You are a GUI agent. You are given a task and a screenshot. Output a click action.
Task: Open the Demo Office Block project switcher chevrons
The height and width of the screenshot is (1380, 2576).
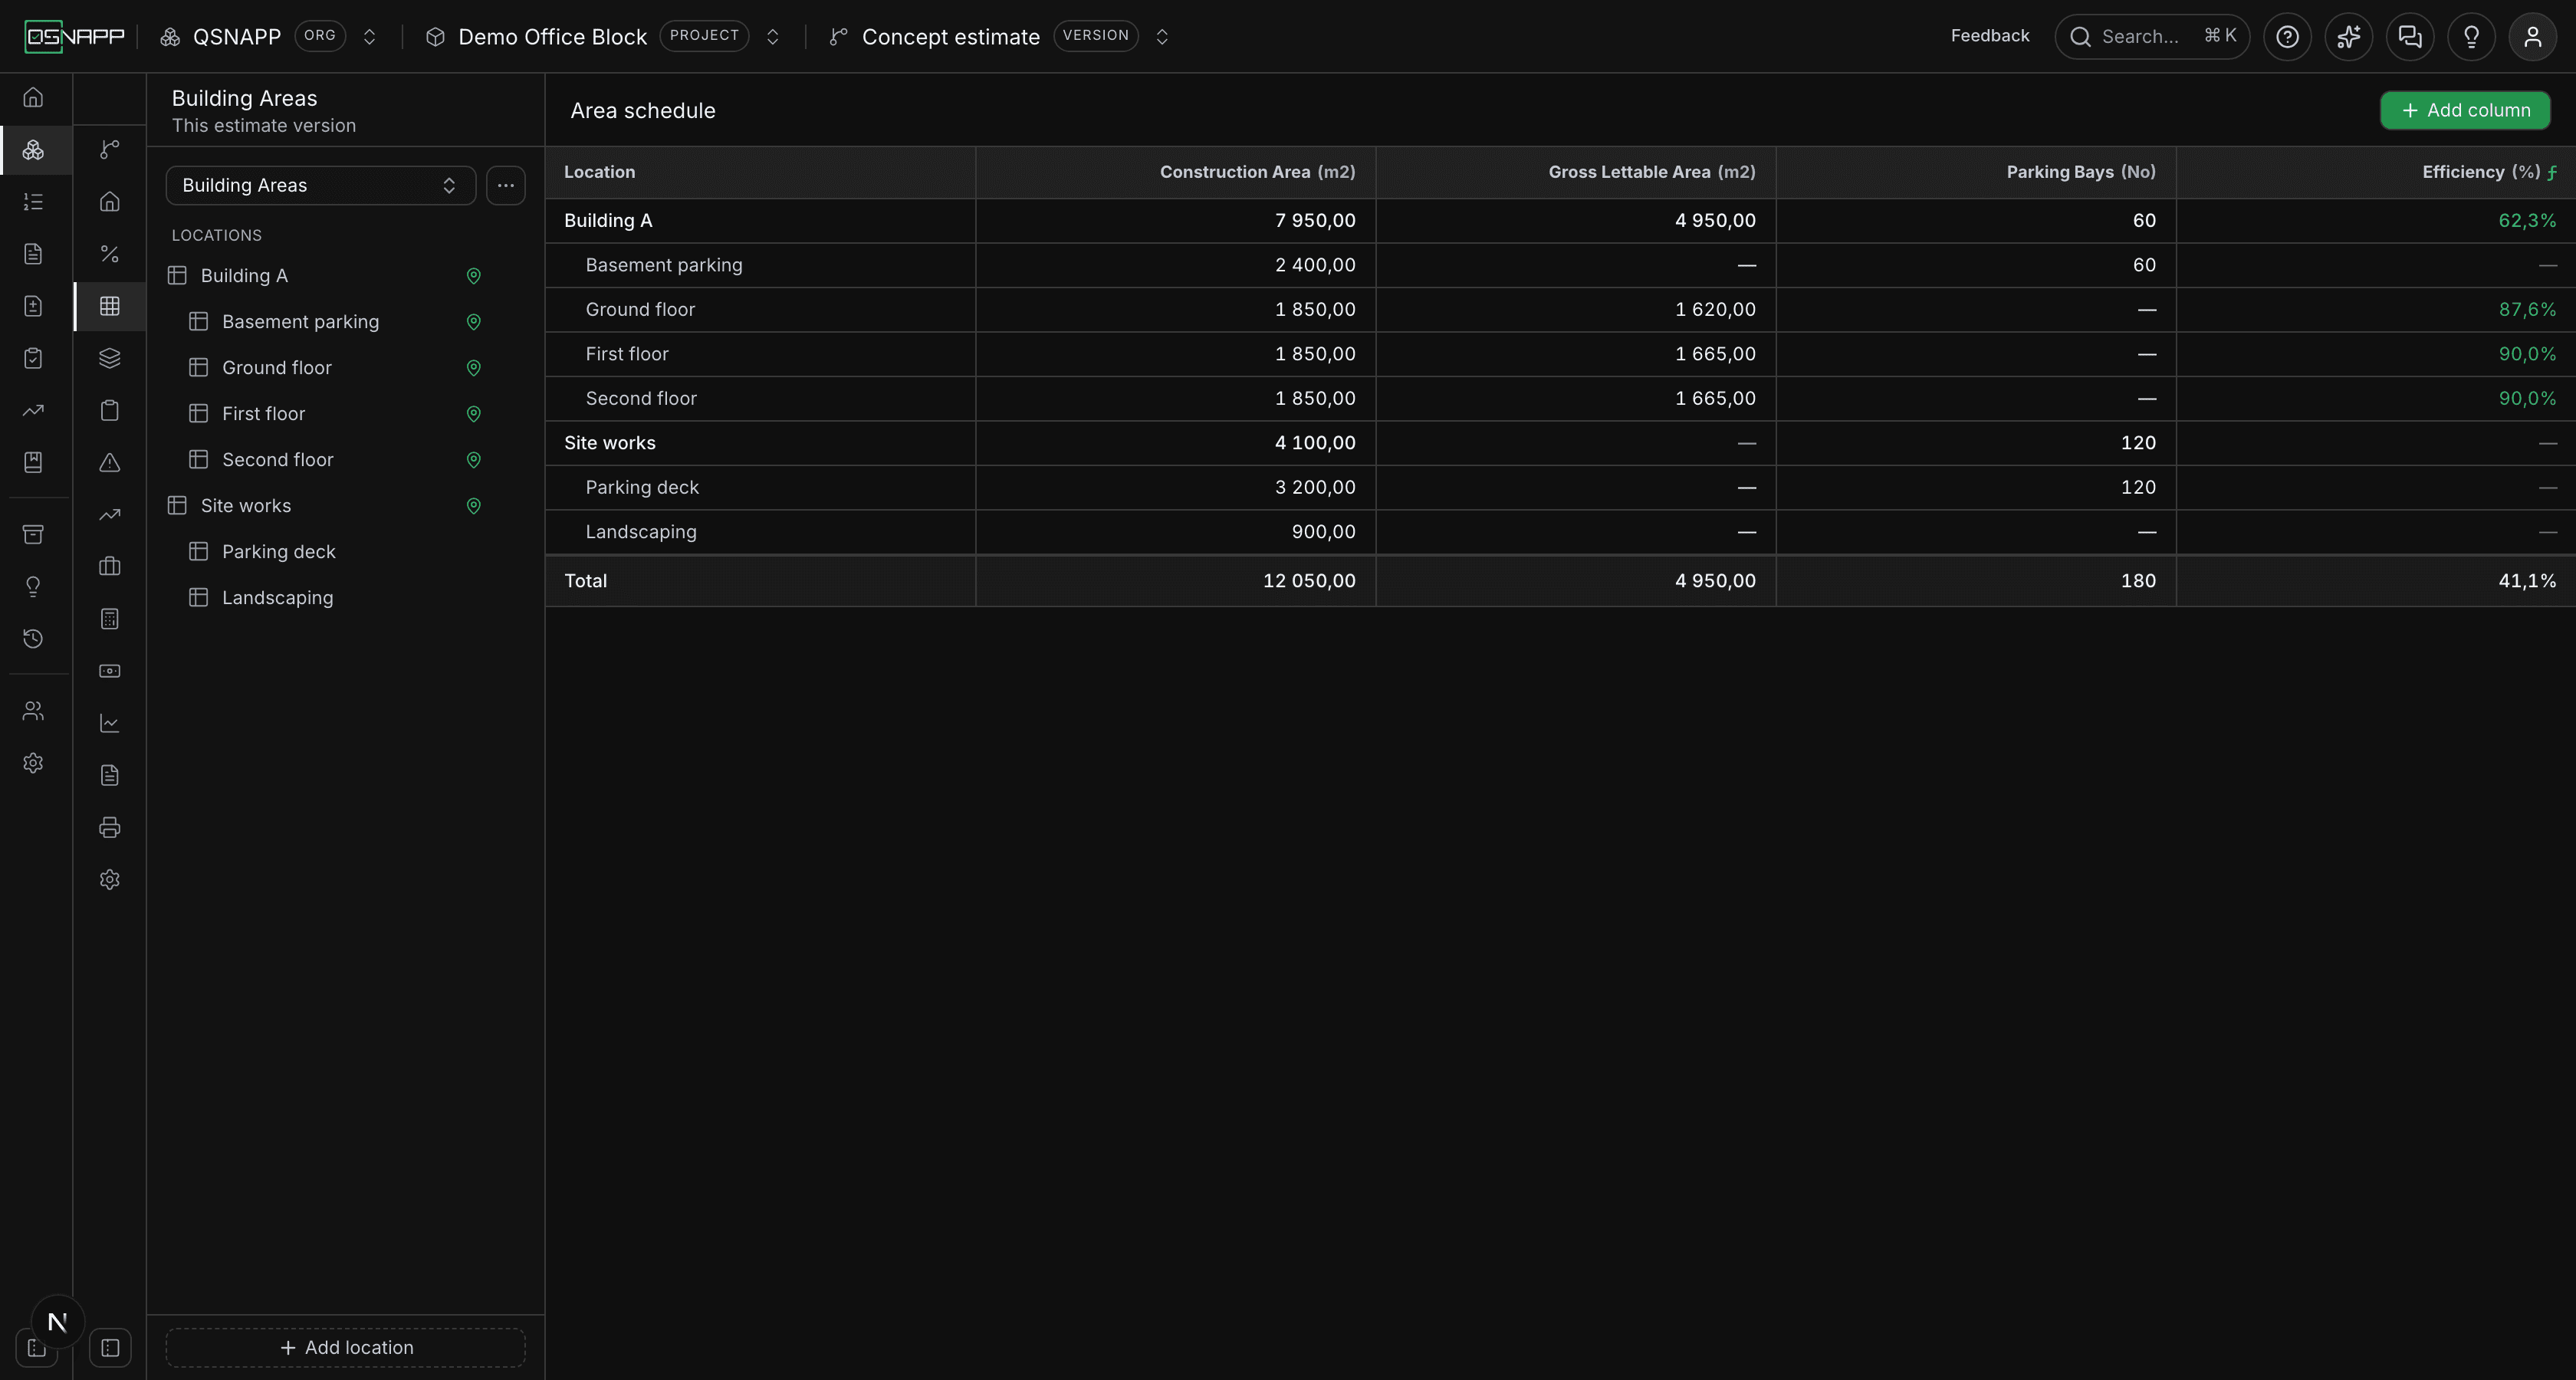[x=772, y=37]
